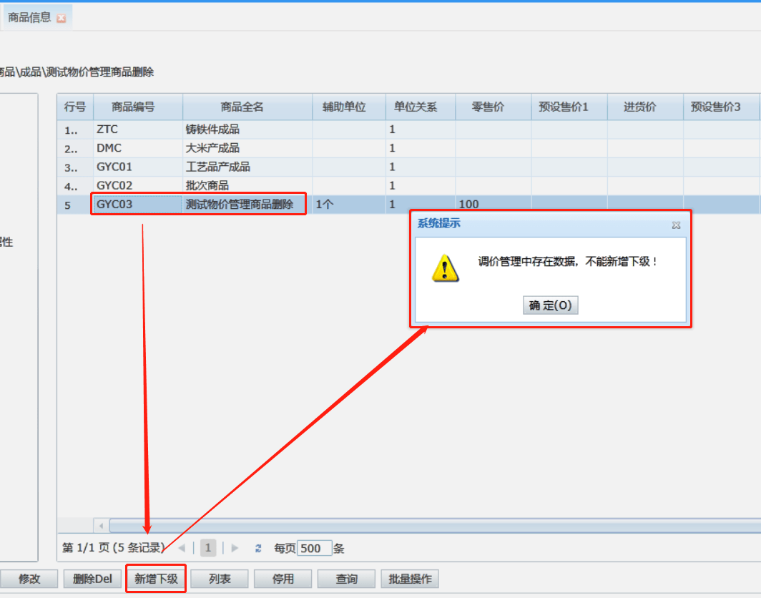
Task: Click the 辅助单位 column header
Action: click(349, 107)
